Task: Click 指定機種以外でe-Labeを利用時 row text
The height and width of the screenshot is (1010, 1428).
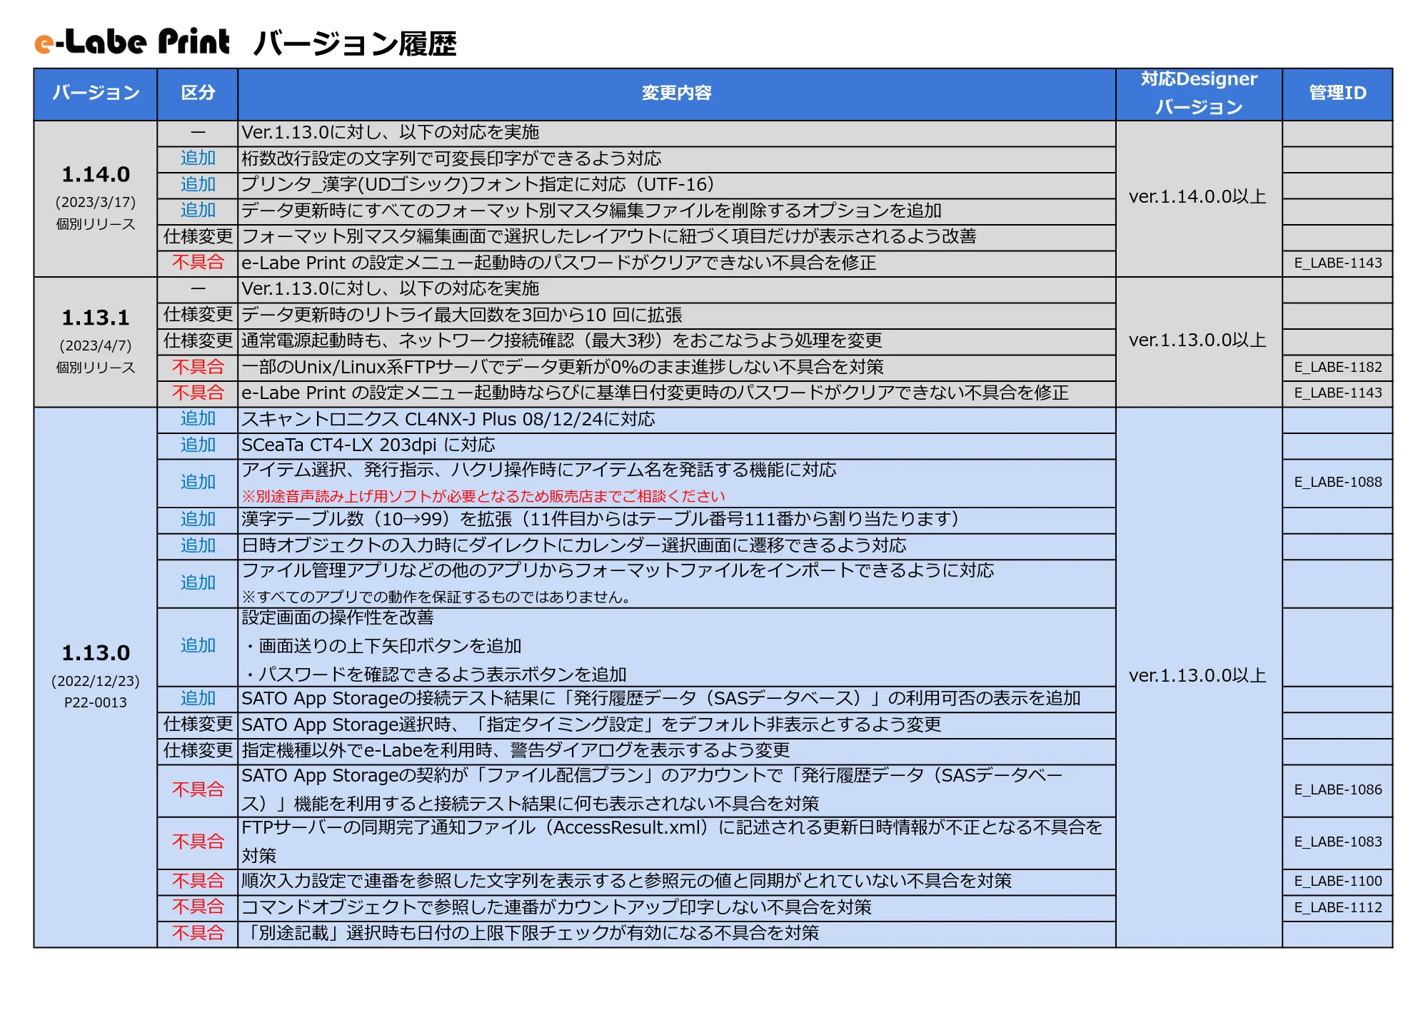Action: pos(516,751)
